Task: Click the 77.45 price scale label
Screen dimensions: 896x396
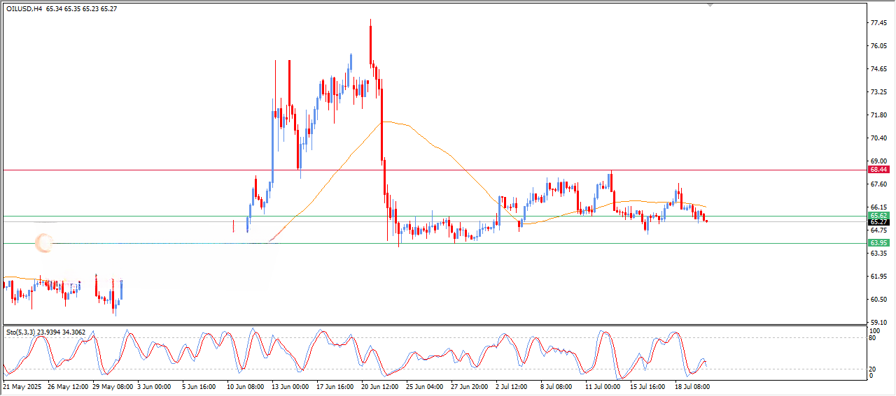Action: [879, 23]
